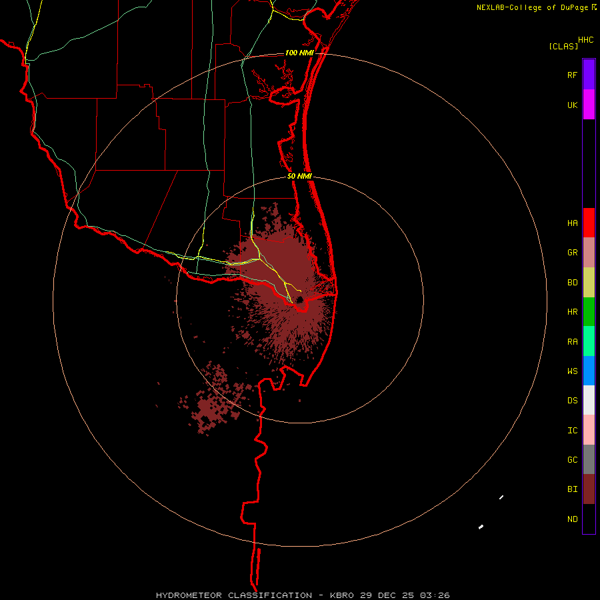Click the 'IC' legend label
The image size is (600, 600).
572,431
